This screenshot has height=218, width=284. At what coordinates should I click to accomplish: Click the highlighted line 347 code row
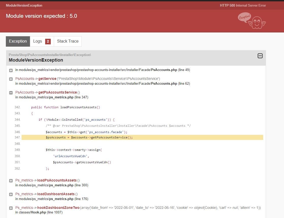(142, 137)
